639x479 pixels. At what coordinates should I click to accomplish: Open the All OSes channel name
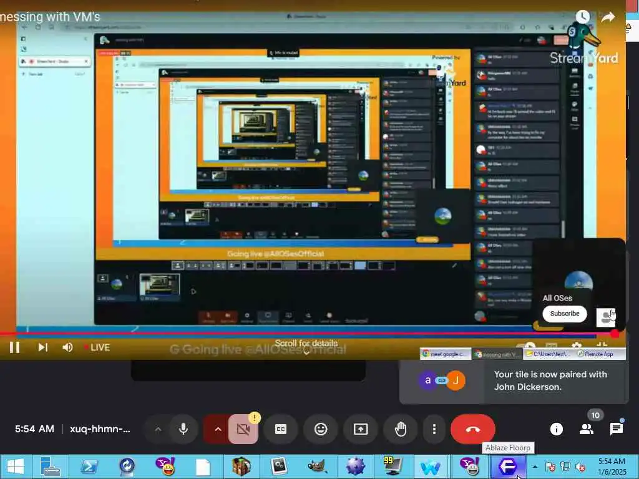(x=557, y=298)
